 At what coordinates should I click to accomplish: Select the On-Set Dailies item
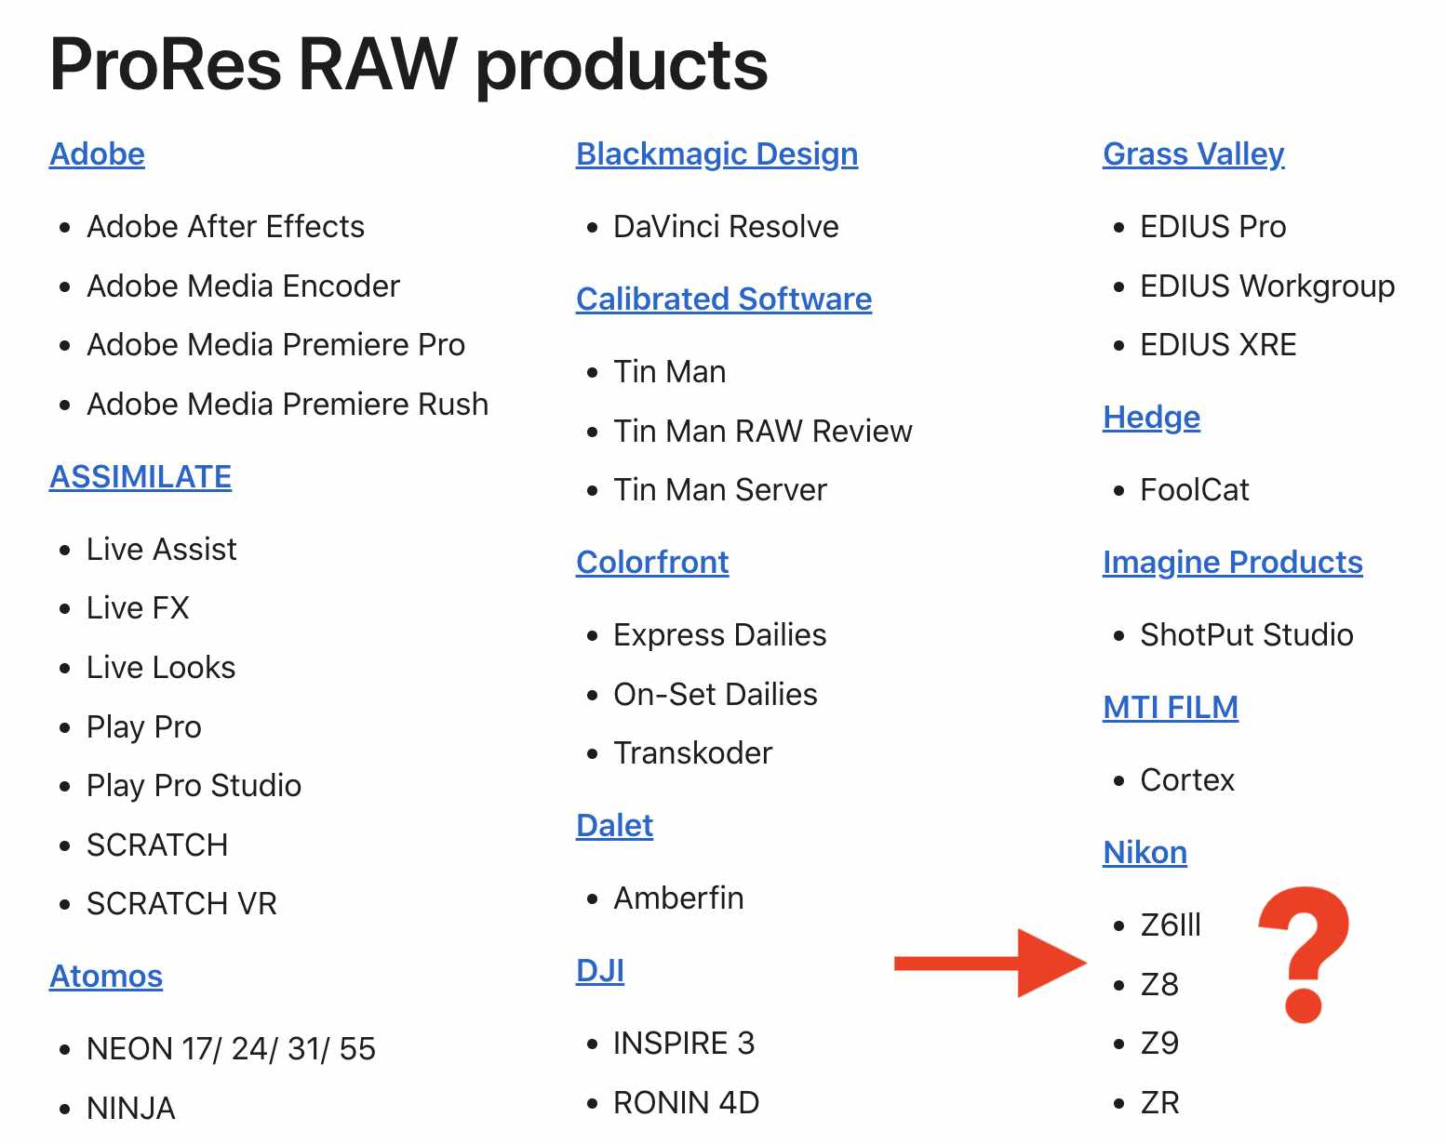[x=716, y=695]
